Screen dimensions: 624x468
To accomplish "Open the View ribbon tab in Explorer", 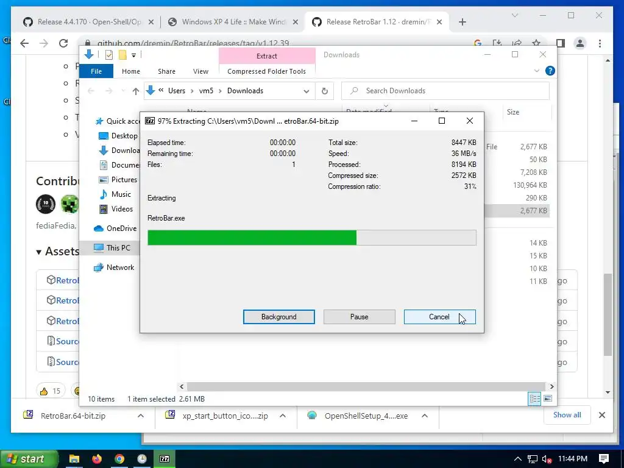I will (x=200, y=71).
